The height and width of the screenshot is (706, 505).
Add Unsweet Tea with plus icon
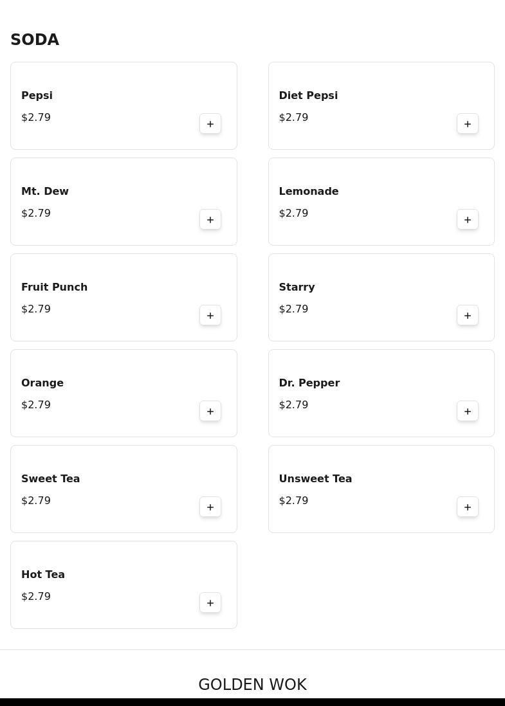click(468, 507)
